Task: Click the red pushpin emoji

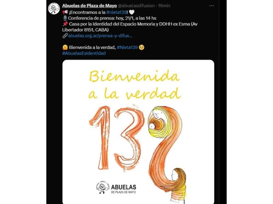Action: (x=65, y=24)
